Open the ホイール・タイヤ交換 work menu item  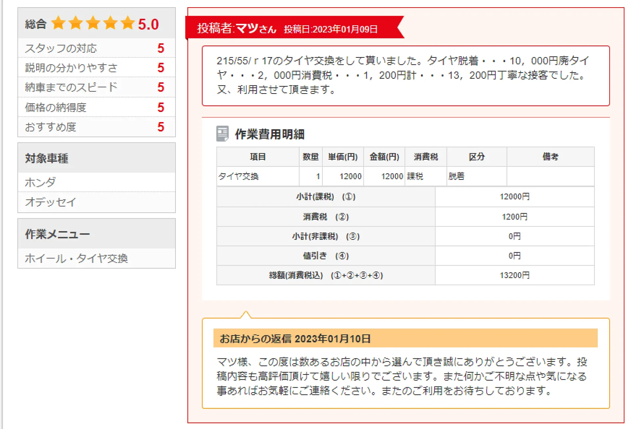coord(76,258)
